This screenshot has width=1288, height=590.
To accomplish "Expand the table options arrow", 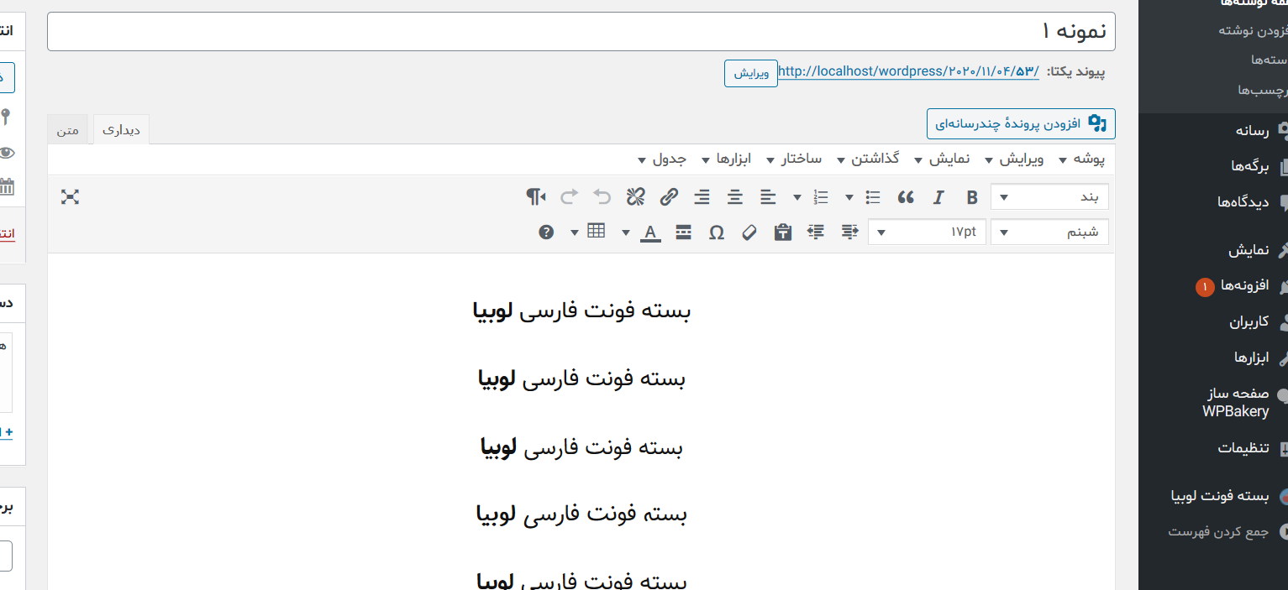I will (x=575, y=232).
